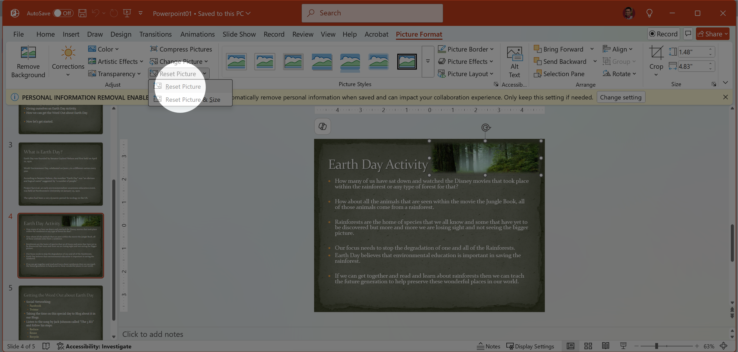Open the Transitions tab
The image size is (738, 352).
click(155, 34)
